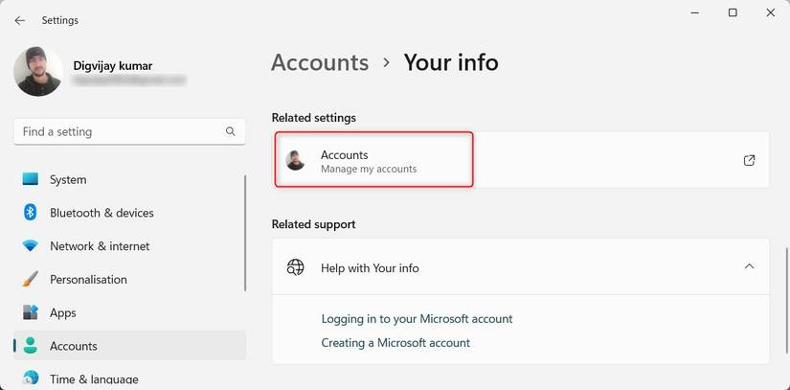Open Logging in to your Microsoft account

click(x=417, y=318)
